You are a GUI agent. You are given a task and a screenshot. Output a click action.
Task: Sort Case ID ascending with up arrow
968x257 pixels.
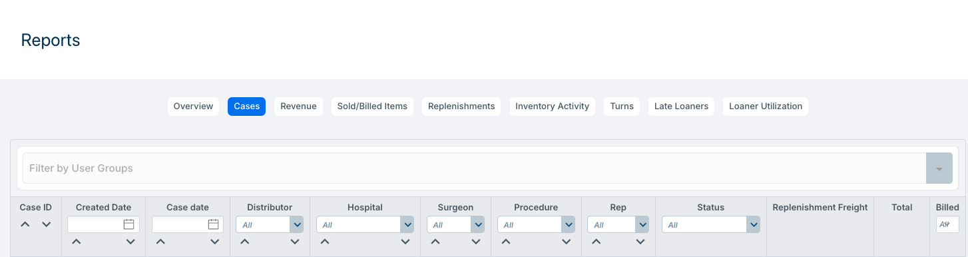[25, 224]
